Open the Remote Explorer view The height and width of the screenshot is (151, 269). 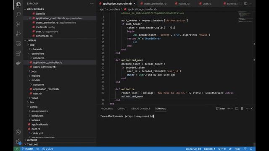(18, 44)
